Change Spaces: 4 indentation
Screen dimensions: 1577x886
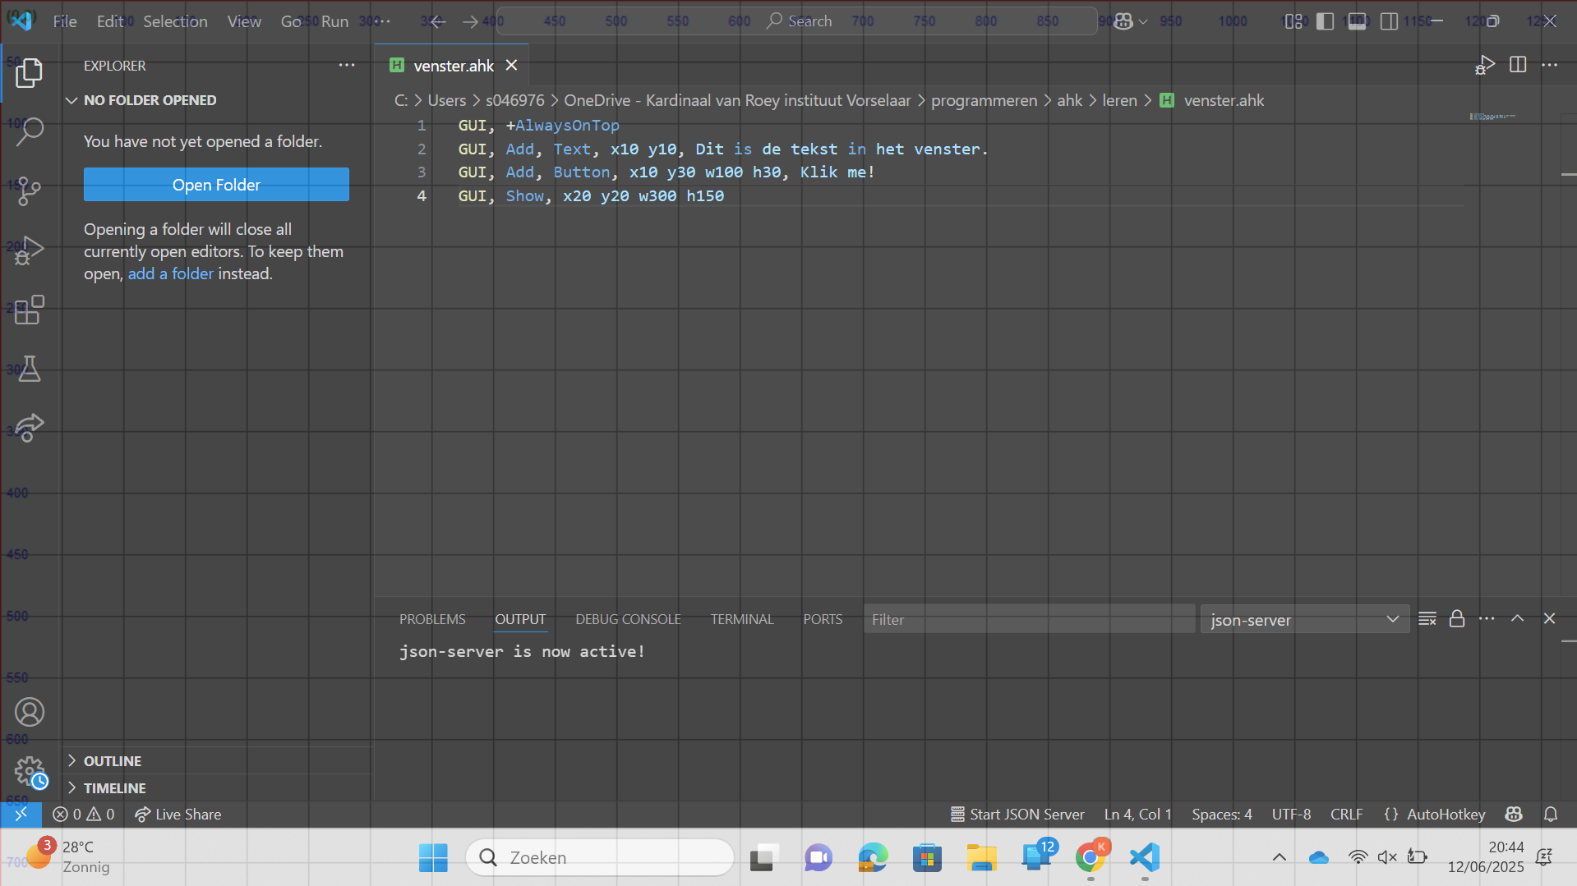coord(1222,814)
